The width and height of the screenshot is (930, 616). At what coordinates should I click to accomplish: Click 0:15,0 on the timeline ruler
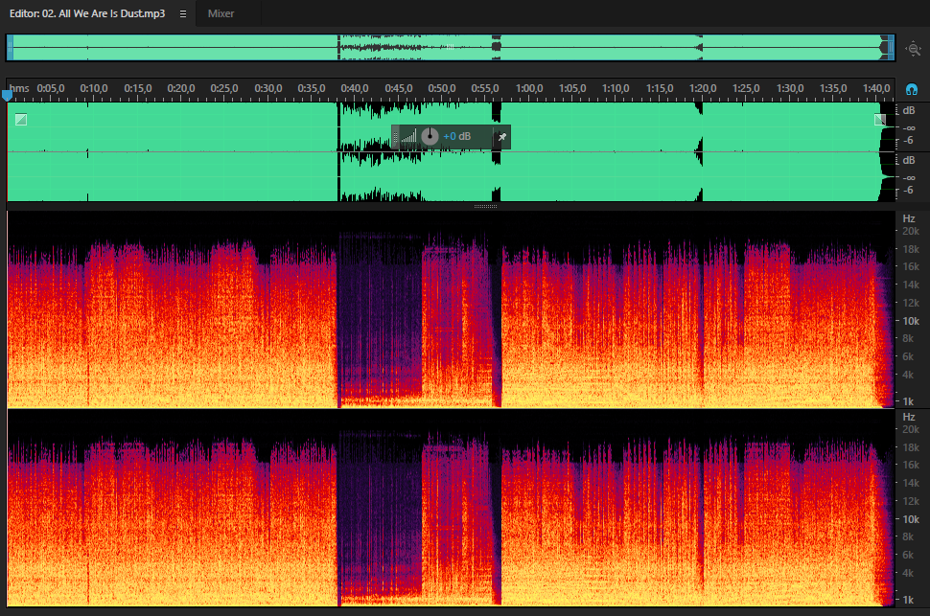coord(138,88)
